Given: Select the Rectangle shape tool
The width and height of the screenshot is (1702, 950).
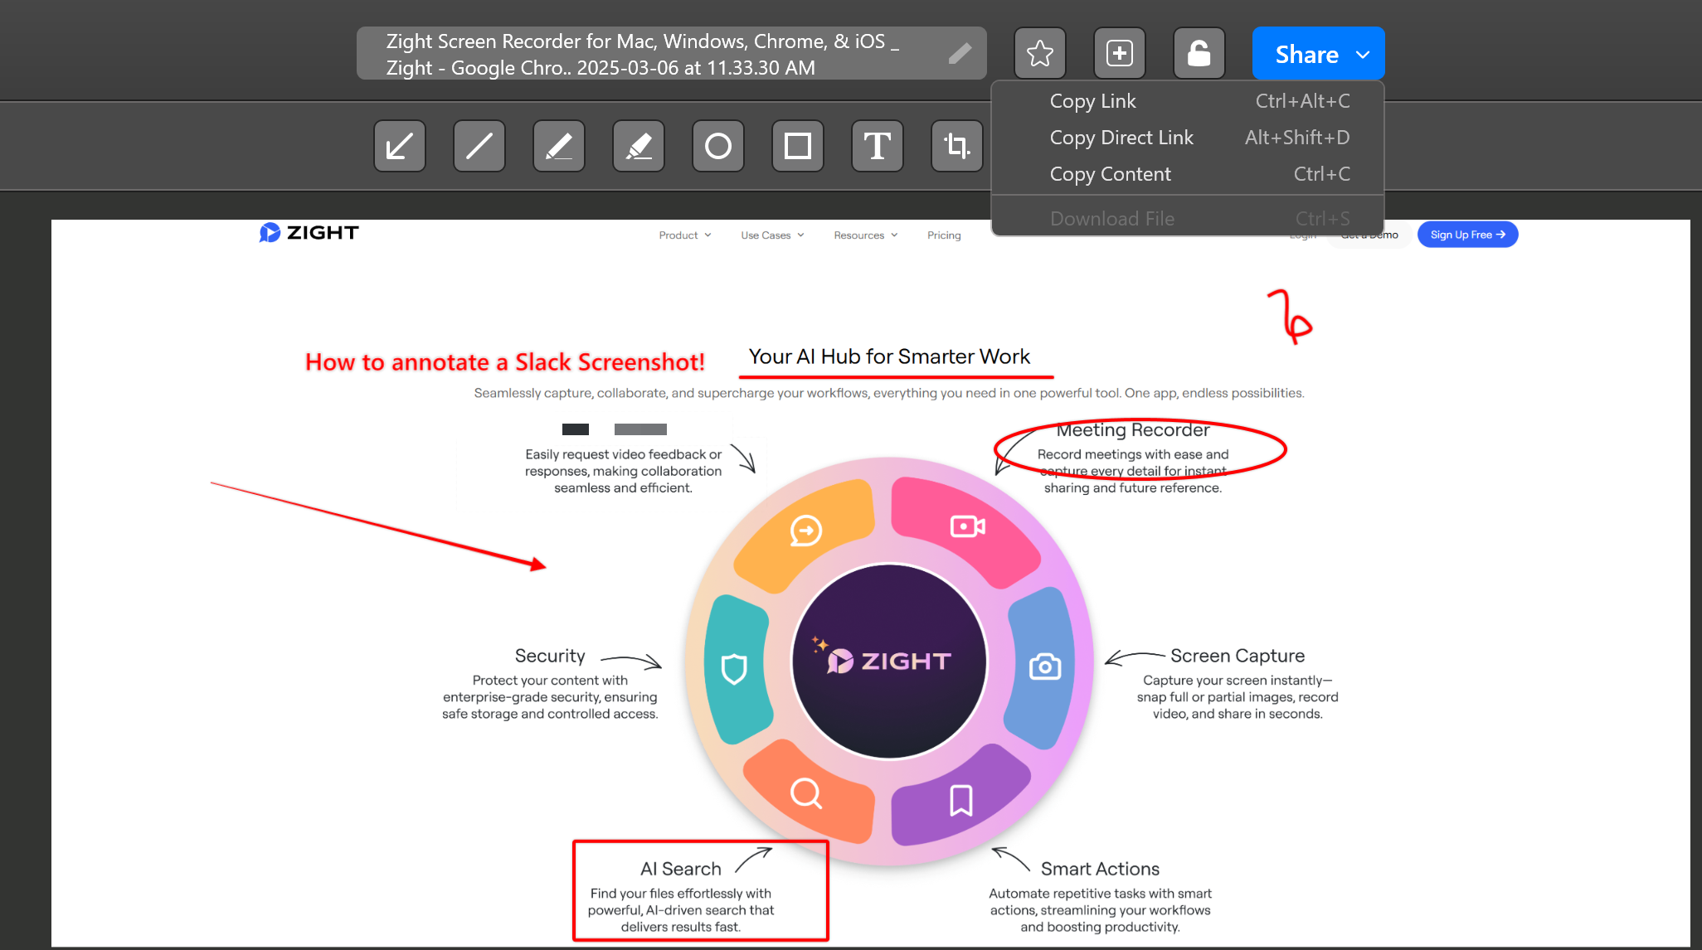Looking at the screenshot, I should coord(798,146).
